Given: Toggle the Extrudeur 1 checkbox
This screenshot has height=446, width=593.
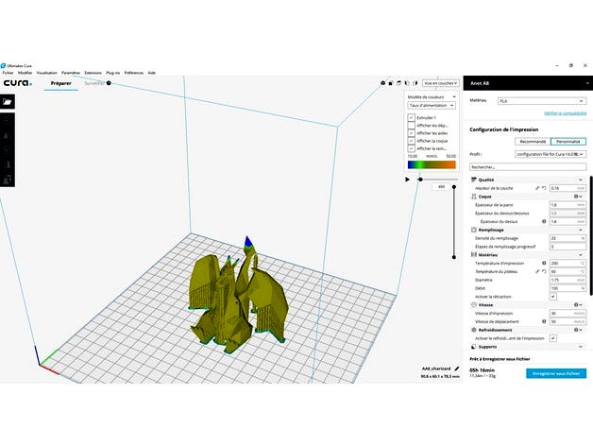Looking at the screenshot, I should pos(411,117).
